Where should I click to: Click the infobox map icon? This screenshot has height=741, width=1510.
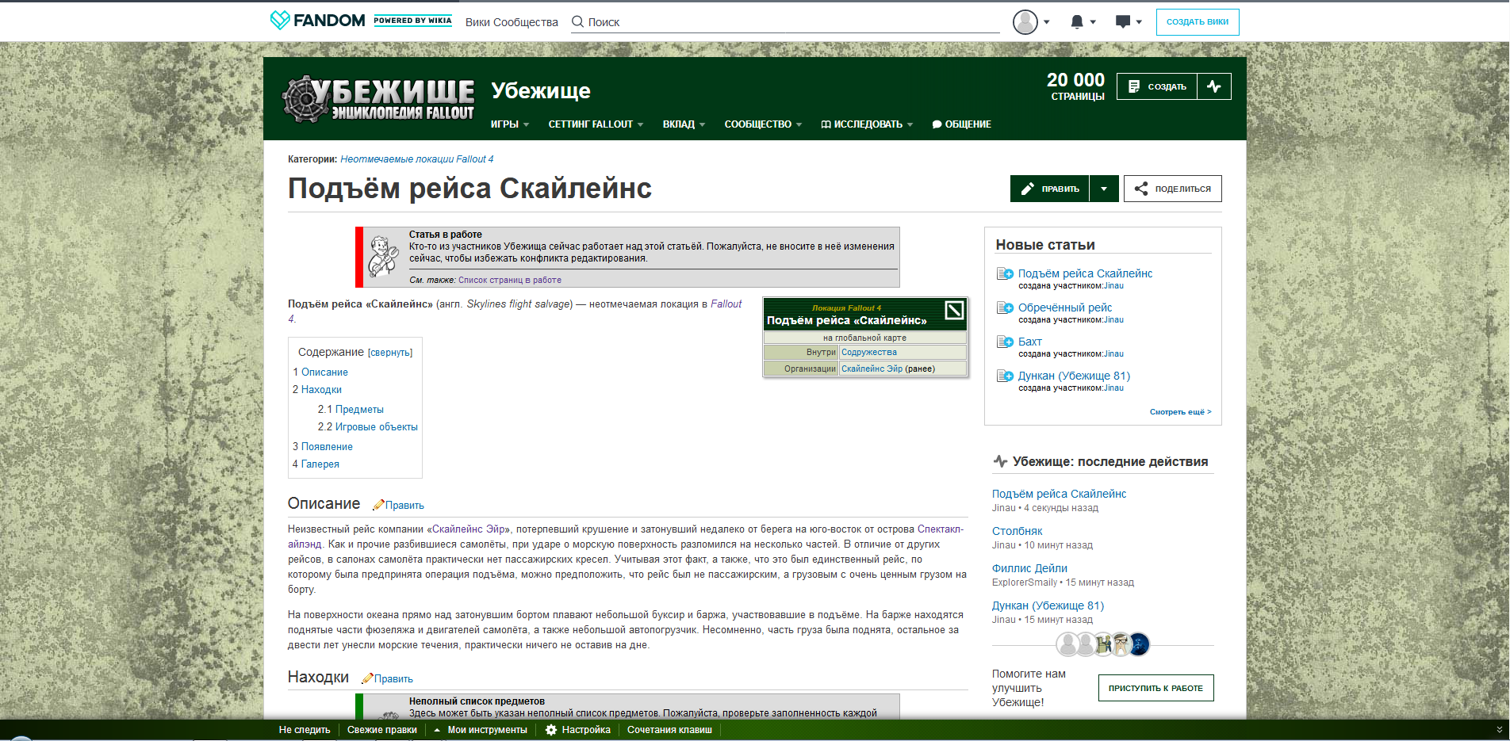click(x=954, y=310)
